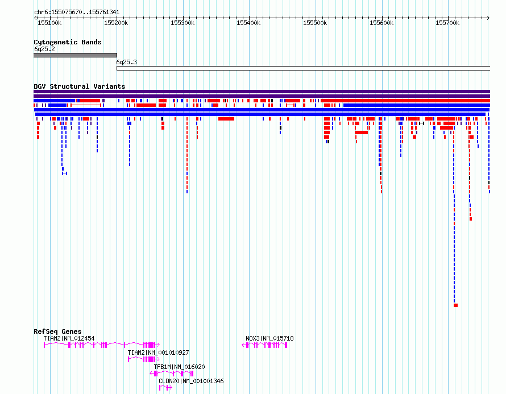Click the chr6:155075670..155761341 coordinate label

(77, 13)
